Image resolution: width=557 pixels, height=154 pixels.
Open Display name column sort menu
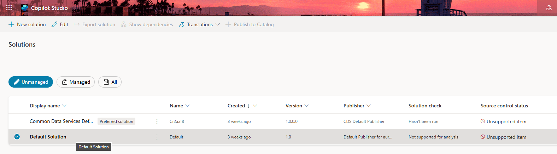click(64, 106)
